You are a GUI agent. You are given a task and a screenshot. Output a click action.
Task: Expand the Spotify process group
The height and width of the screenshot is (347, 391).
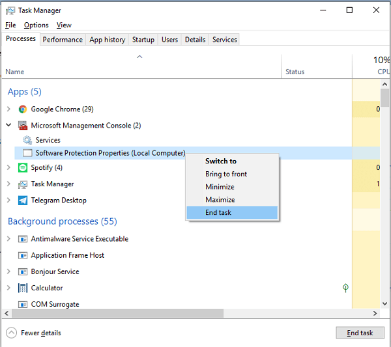click(x=8, y=167)
